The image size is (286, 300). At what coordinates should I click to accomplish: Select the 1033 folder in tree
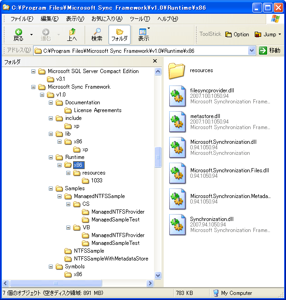tap(97, 181)
